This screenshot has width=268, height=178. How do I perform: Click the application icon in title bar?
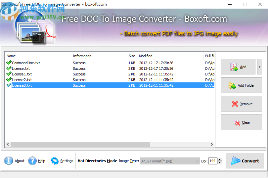[x=4, y=4]
